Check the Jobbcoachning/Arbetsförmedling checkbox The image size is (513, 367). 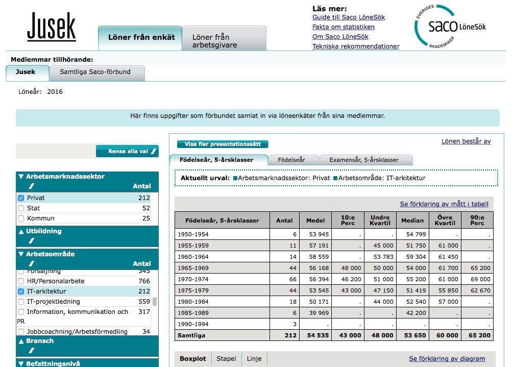coord(21,332)
